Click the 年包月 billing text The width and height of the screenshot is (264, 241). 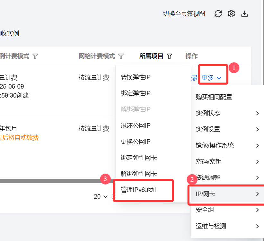[8, 128]
